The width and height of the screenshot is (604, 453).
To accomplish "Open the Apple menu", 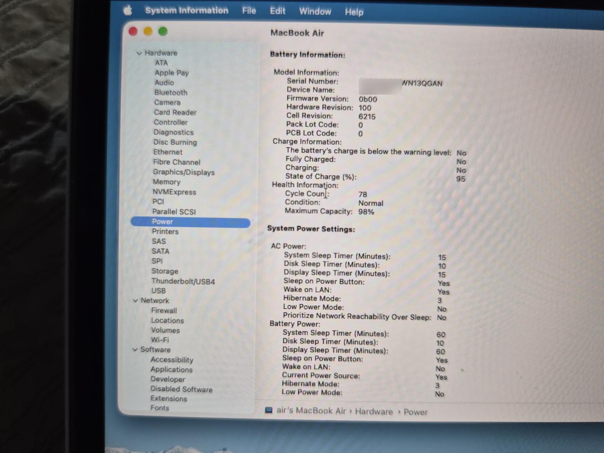I will coord(128,10).
